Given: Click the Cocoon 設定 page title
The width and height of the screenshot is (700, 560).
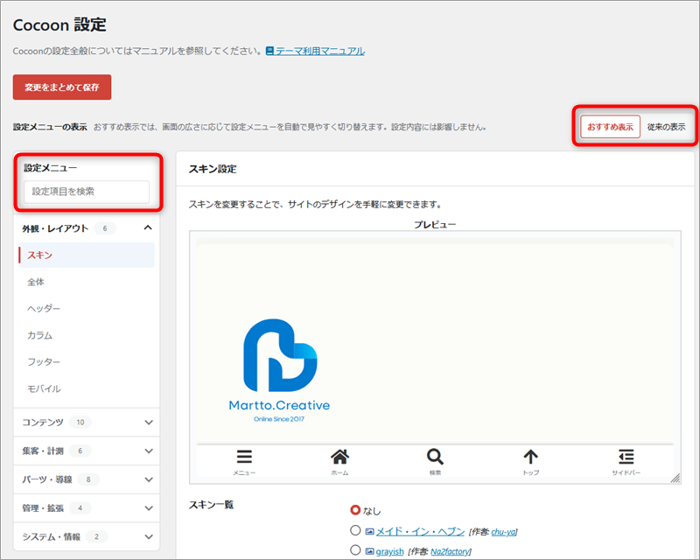Looking at the screenshot, I should [x=59, y=24].
